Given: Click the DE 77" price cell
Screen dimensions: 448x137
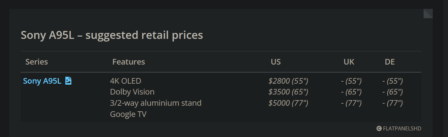Looking at the screenshot, I should point(393,103).
